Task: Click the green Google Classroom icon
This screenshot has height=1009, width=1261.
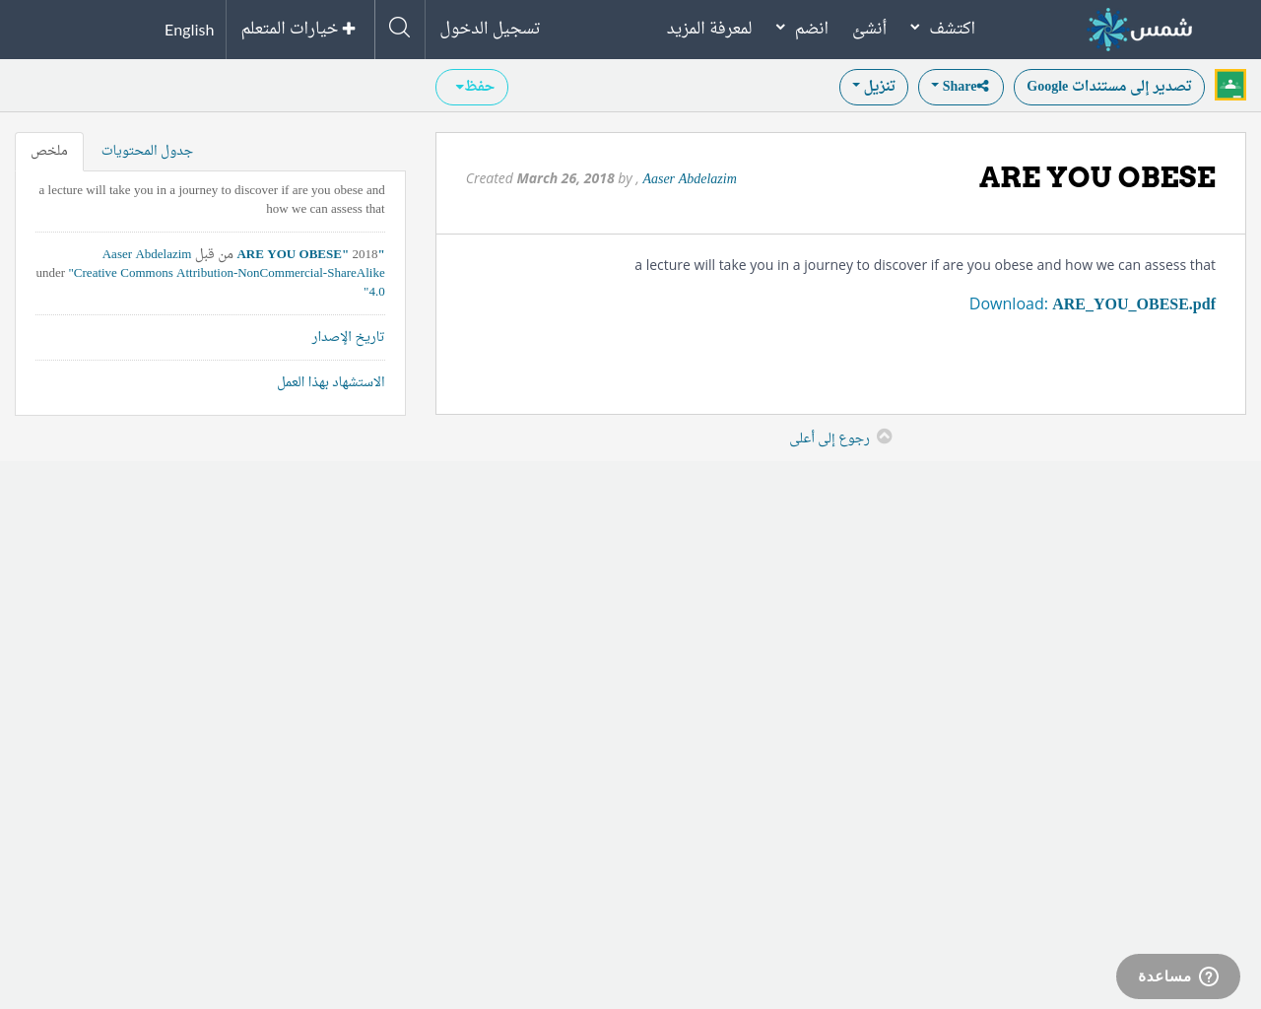Action: click(x=1229, y=86)
